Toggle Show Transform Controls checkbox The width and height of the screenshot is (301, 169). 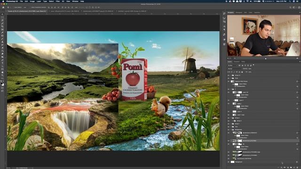[x=31, y=8]
